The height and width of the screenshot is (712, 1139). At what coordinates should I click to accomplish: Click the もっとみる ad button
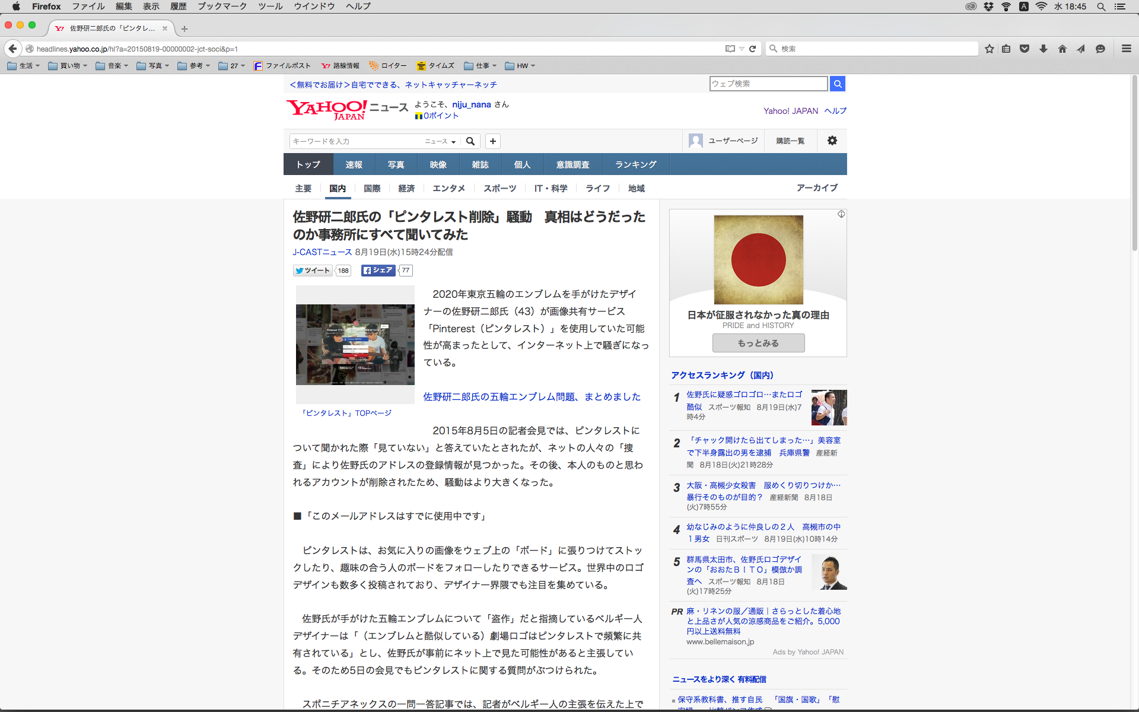coord(758,343)
